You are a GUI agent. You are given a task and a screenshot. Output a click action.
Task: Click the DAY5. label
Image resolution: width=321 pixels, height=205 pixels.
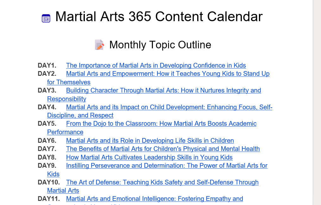click(47, 124)
